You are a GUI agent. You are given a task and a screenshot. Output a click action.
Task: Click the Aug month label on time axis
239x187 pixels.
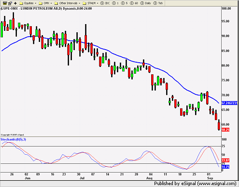[149, 178]
